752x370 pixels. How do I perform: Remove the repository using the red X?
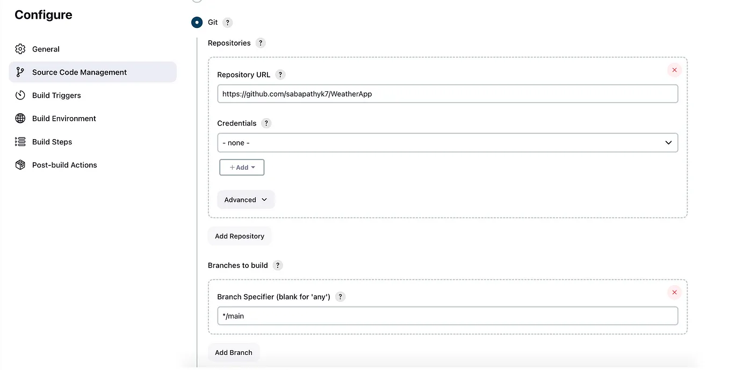pos(674,70)
